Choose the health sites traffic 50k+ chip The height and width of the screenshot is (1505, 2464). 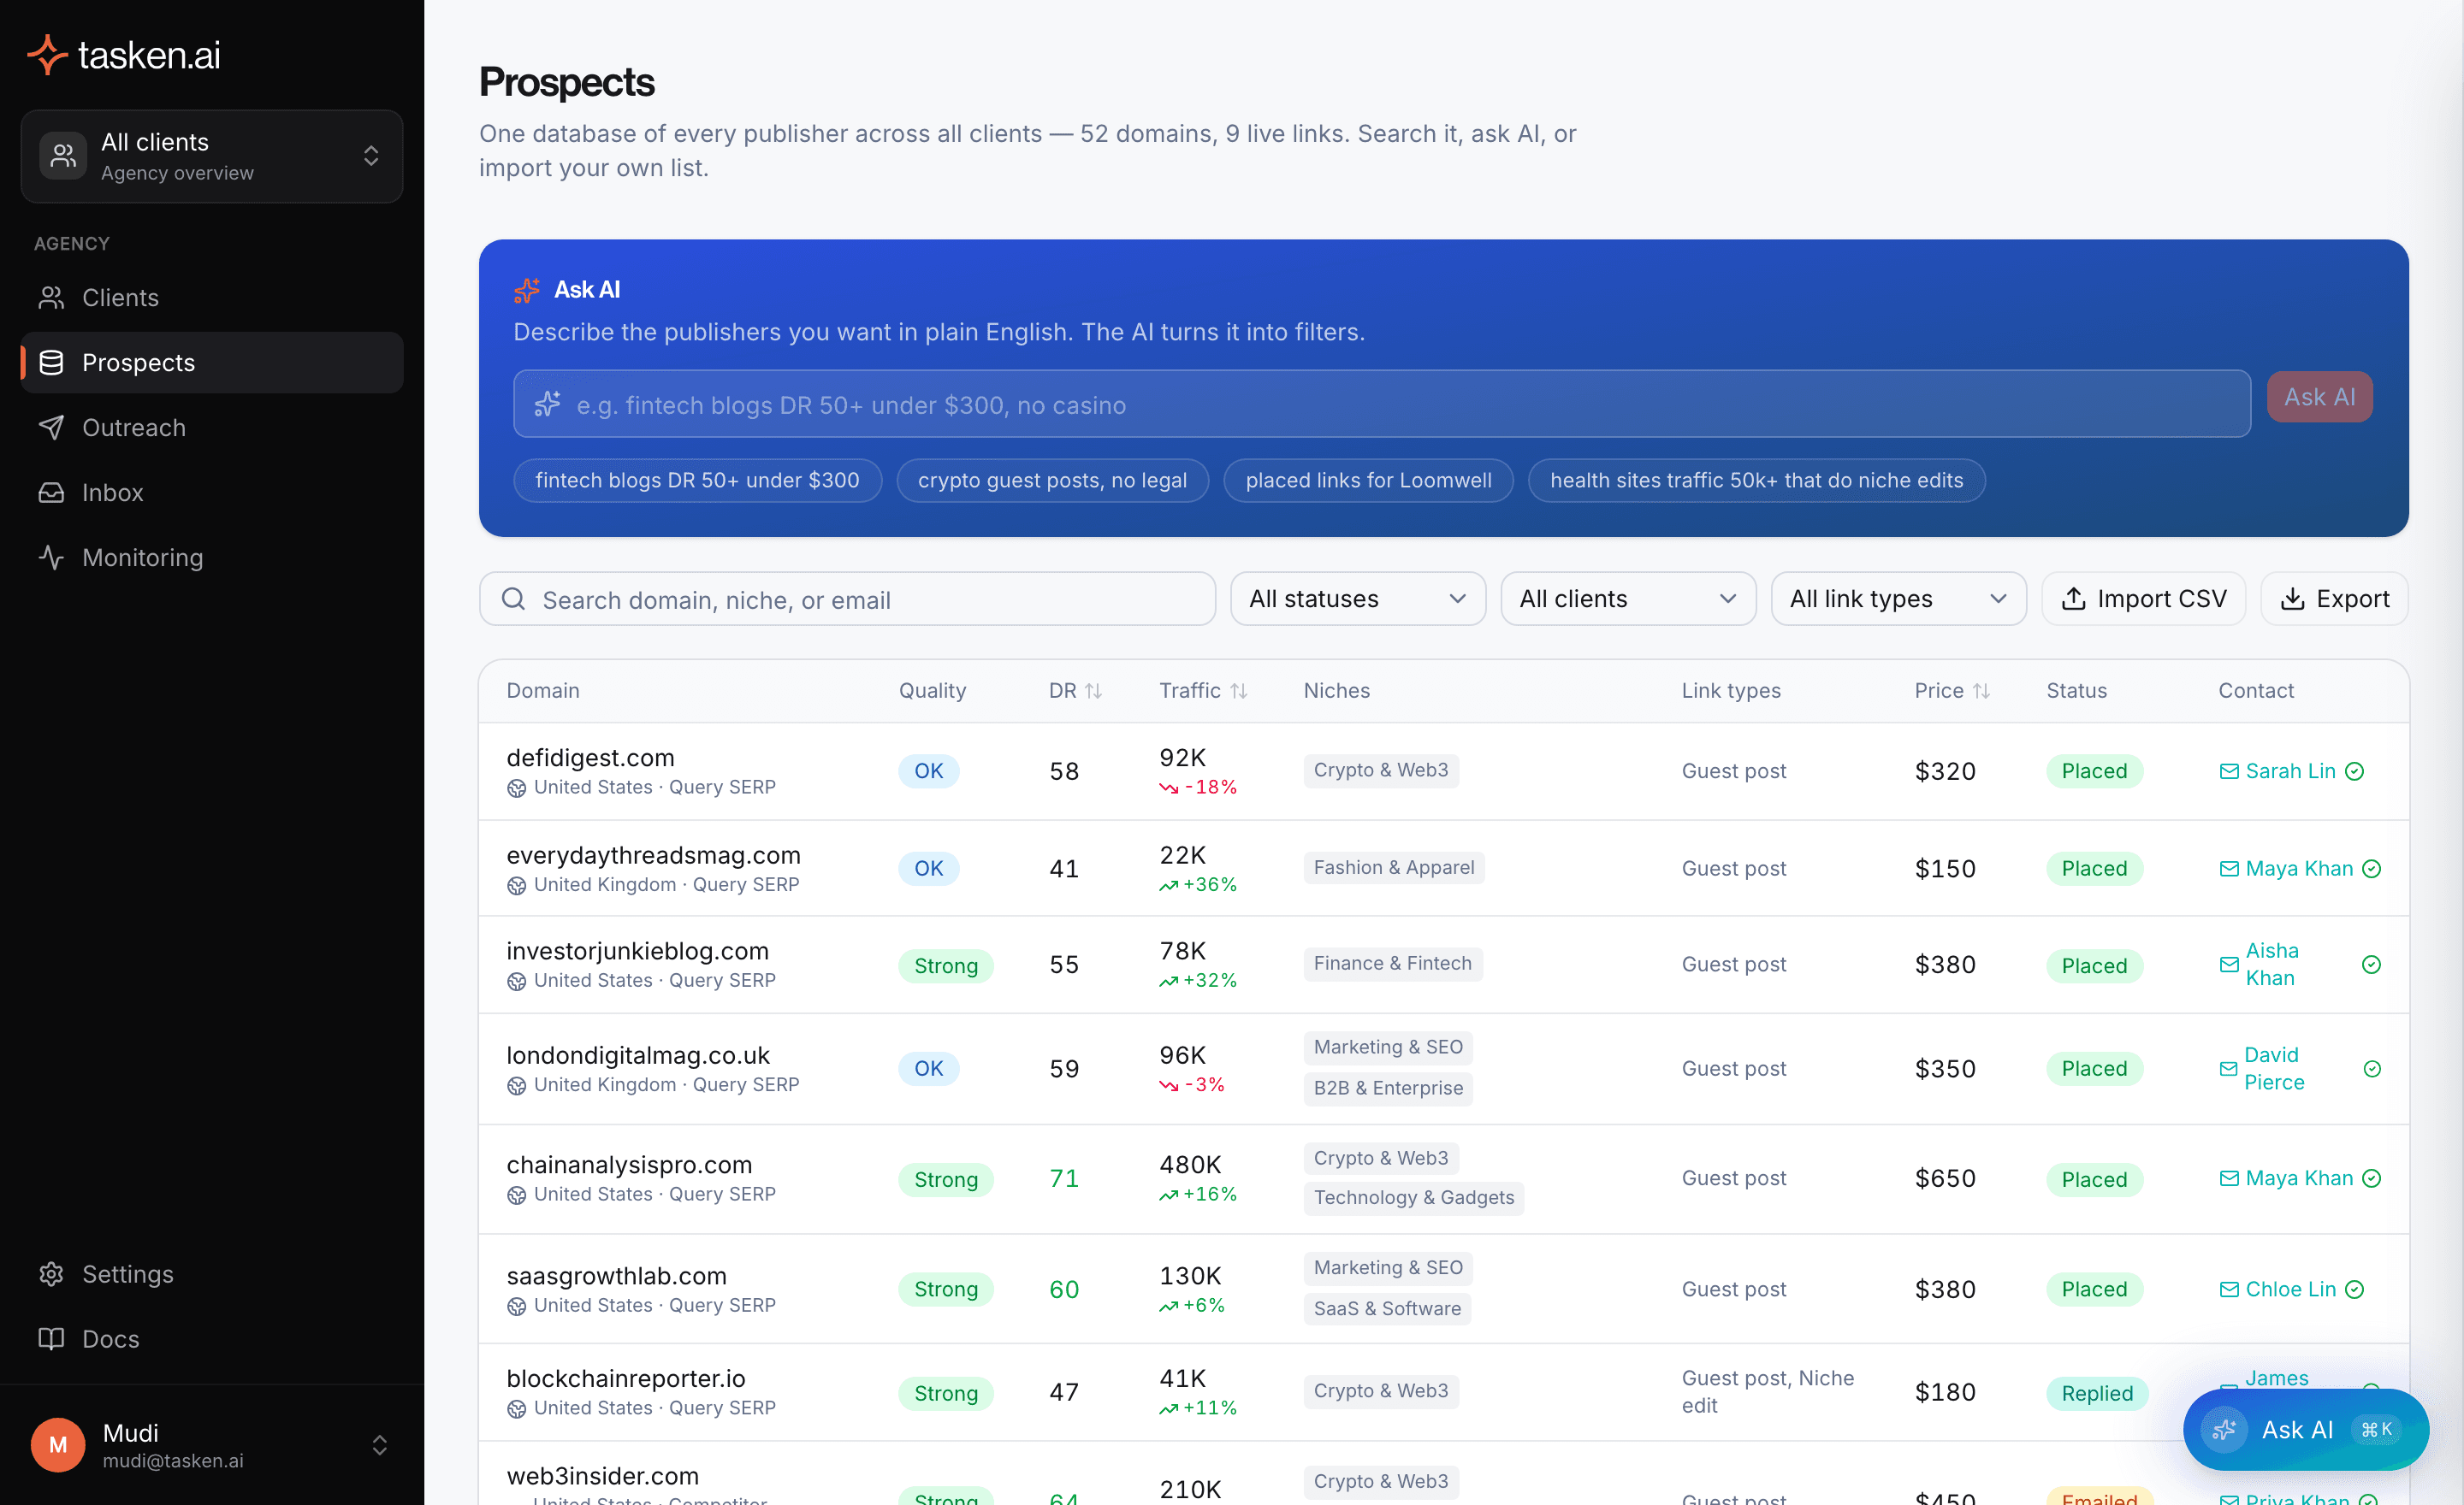pos(1756,481)
